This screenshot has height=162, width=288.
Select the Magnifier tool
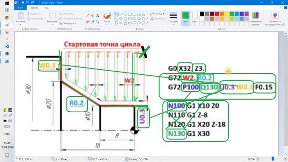(x=98, y=22)
